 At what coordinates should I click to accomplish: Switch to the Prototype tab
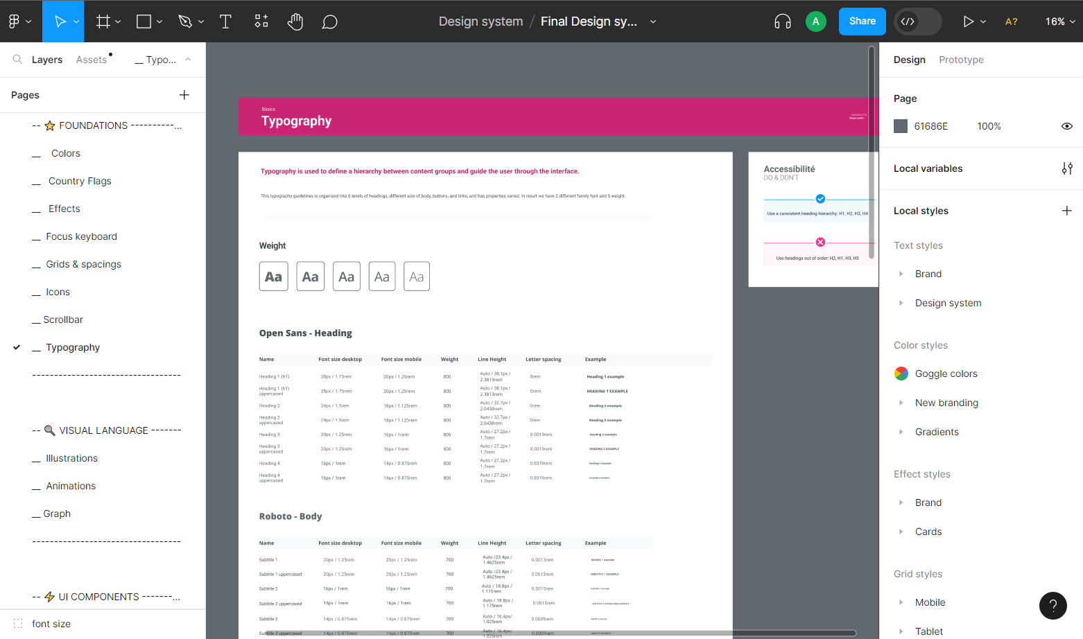[x=961, y=60]
